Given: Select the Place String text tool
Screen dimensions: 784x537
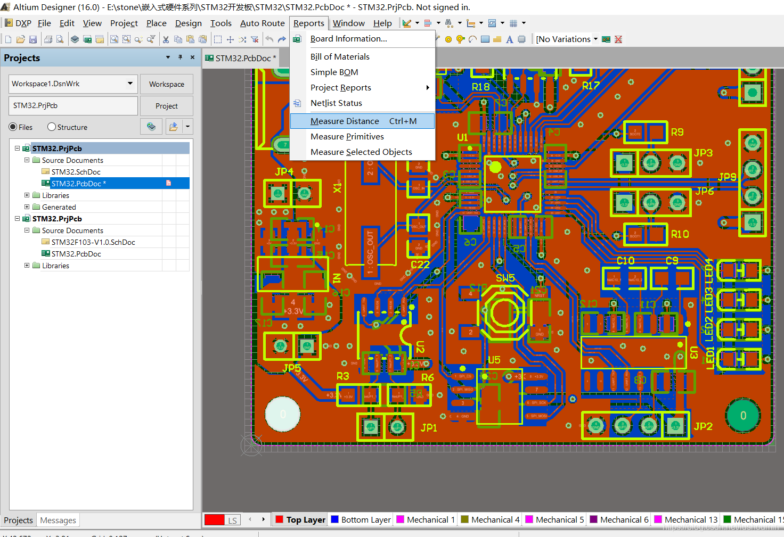Looking at the screenshot, I should pos(509,39).
